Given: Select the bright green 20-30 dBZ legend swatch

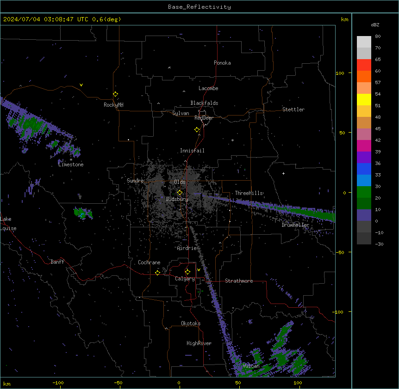Looking at the screenshot, I should [x=364, y=192].
